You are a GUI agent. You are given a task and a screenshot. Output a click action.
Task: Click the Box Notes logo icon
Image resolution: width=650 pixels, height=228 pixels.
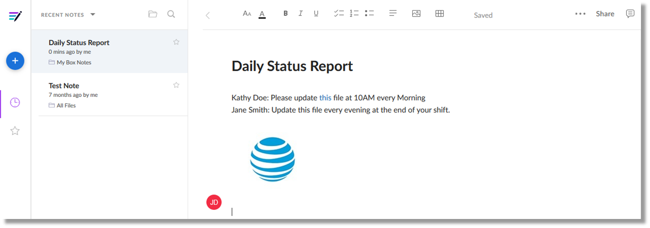point(15,16)
